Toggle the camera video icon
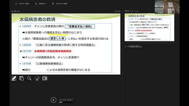This screenshot has height=106, width=189. (x=45, y=78)
